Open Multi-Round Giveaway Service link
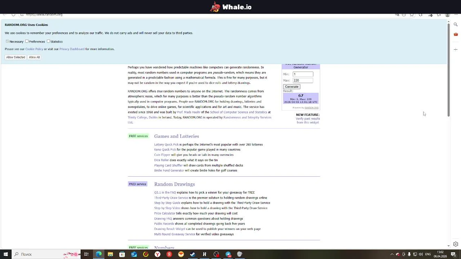The image size is (461, 259). point(175,234)
